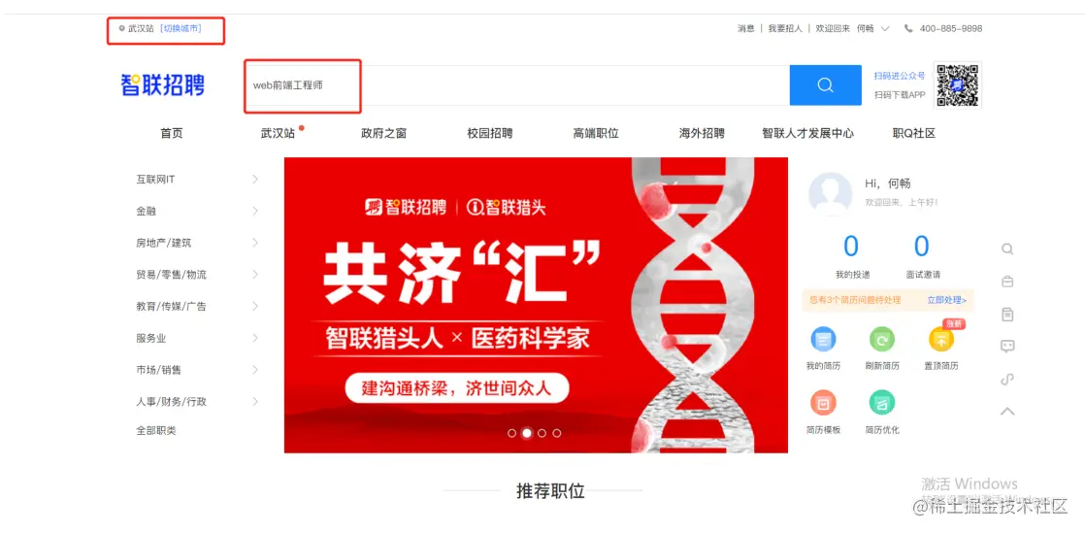Go to the 高端职位 nav item
This screenshot has width=1085, height=533.
coord(596,134)
